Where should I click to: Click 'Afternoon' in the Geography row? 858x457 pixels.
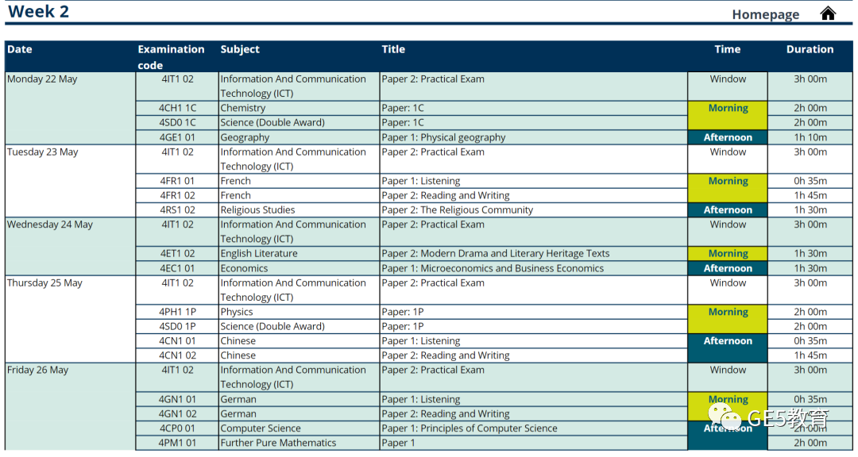[x=728, y=137]
